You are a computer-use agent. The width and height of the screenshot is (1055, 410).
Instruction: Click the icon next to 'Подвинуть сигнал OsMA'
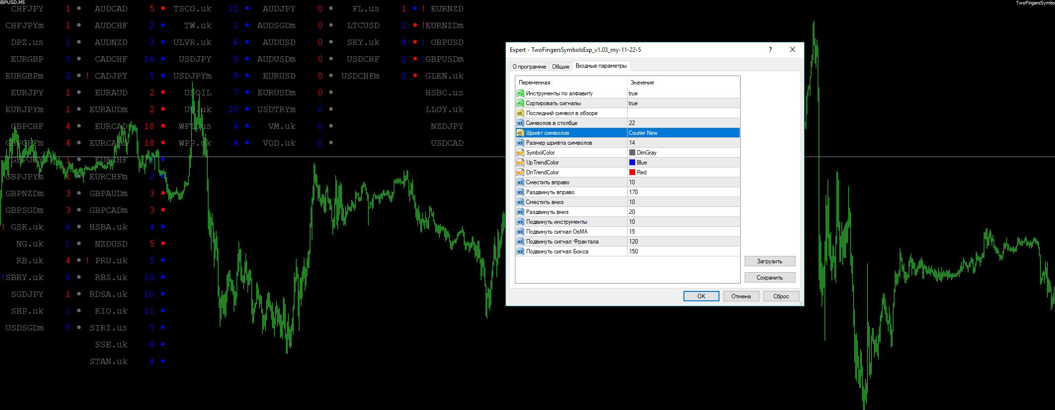tap(520, 232)
